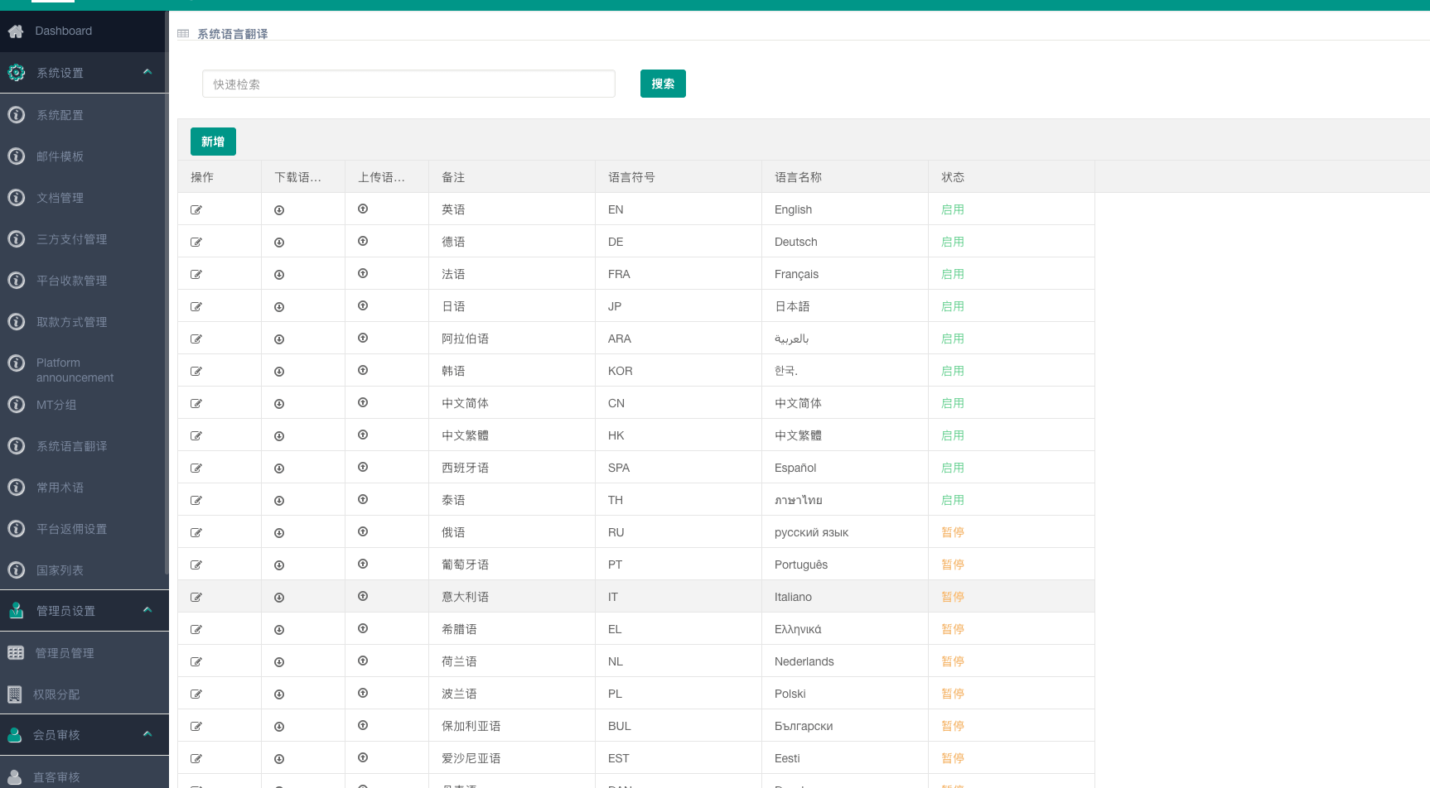
Task: Upload language file for Français row
Action: pyautogui.click(x=363, y=274)
